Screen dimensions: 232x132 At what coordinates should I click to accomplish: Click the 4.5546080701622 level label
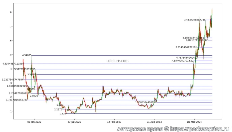coord(182,61)
